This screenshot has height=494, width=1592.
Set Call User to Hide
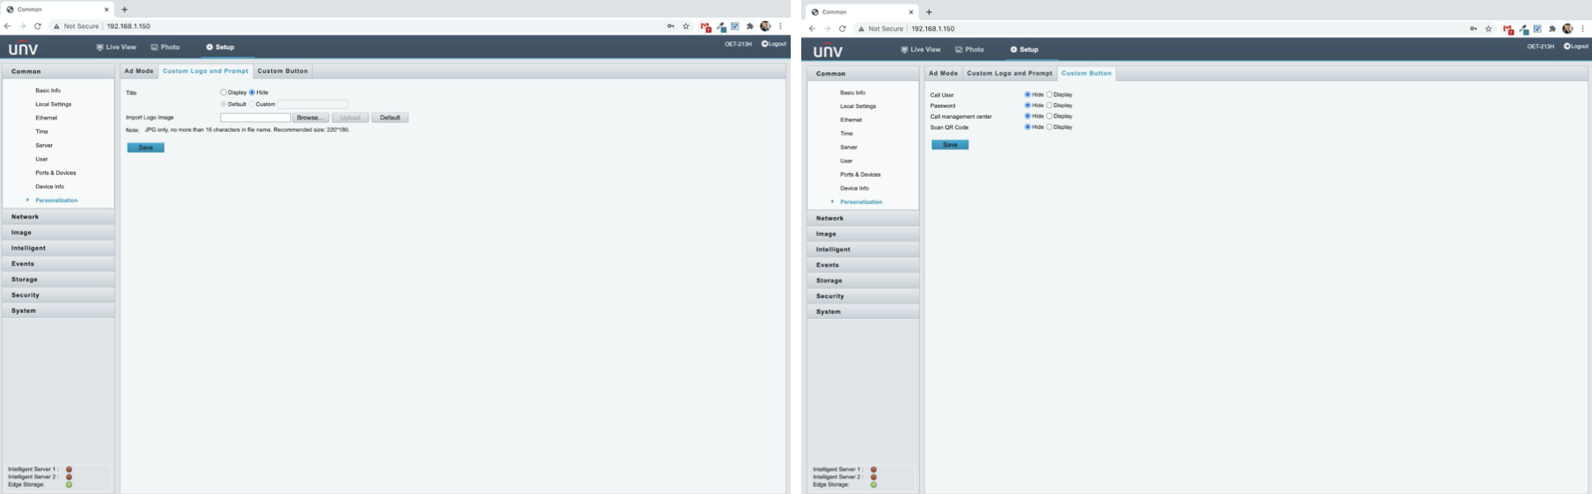[1027, 95]
